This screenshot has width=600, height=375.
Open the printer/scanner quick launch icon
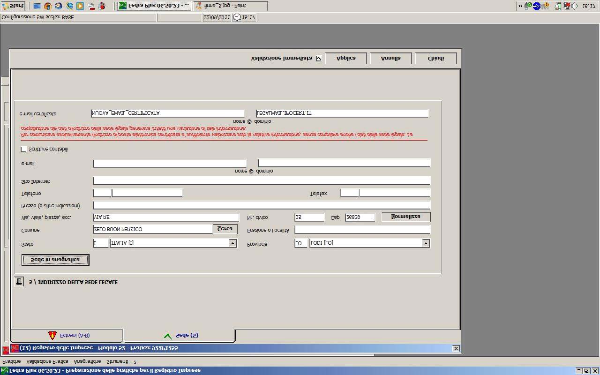tap(91, 6)
